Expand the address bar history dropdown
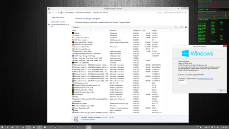The image size is (229, 129). point(157,13)
